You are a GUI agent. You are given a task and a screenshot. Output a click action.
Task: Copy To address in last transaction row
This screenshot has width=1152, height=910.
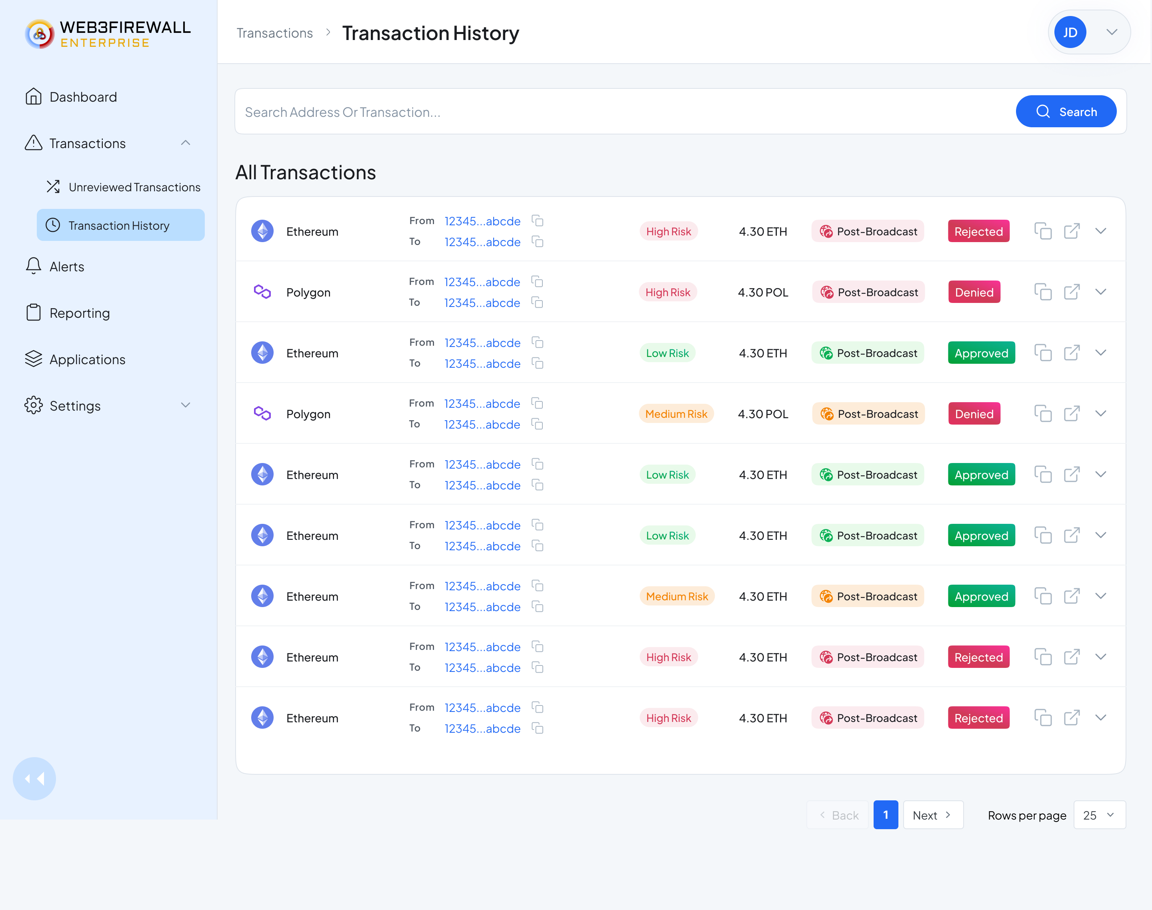click(x=537, y=728)
